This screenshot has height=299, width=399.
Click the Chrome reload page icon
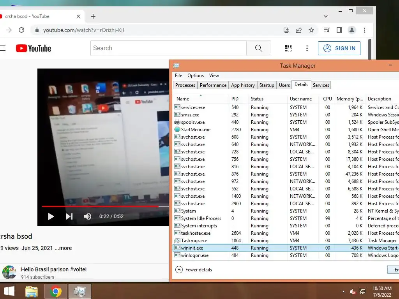click(x=22, y=30)
